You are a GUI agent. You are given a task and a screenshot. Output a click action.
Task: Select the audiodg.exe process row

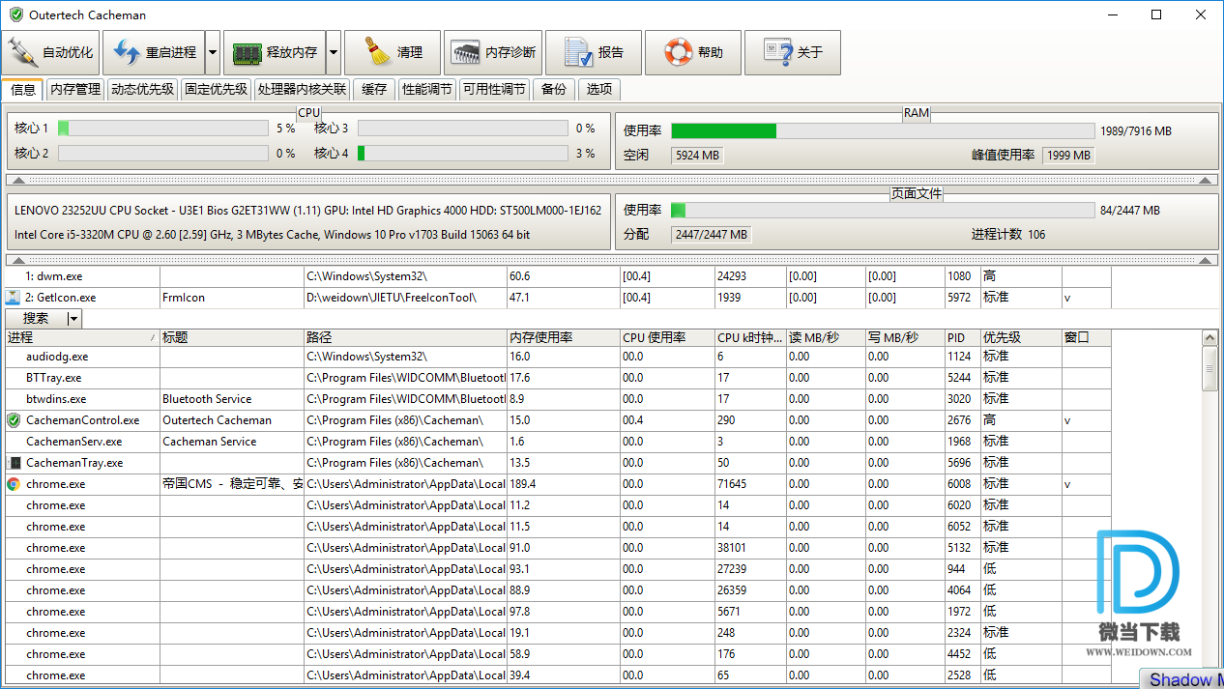click(558, 357)
